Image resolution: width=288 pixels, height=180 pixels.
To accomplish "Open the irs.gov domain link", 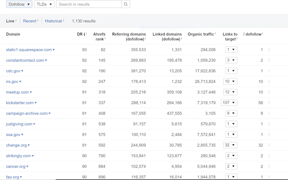I will [x=12, y=82].
